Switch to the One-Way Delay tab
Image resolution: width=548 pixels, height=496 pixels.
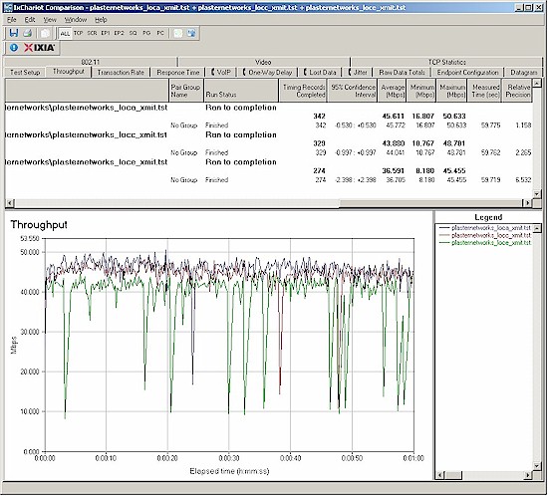click(267, 73)
